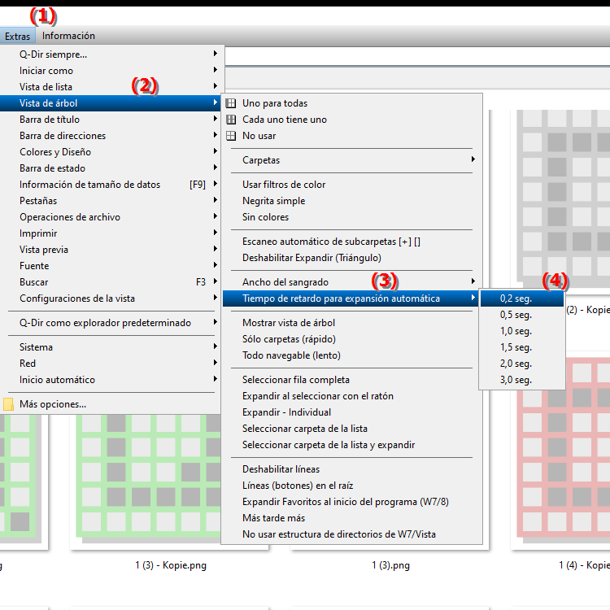
Task: Open the 'Inicio automático' submenu
Action: pyautogui.click(x=111, y=380)
